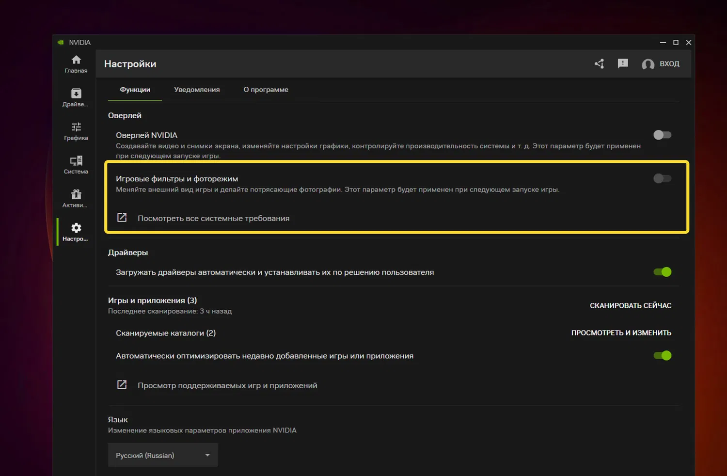Click the Драйверы section heading
Image resolution: width=727 pixels, height=476 pixels.
pyautogui.click(x=128, y=253)
